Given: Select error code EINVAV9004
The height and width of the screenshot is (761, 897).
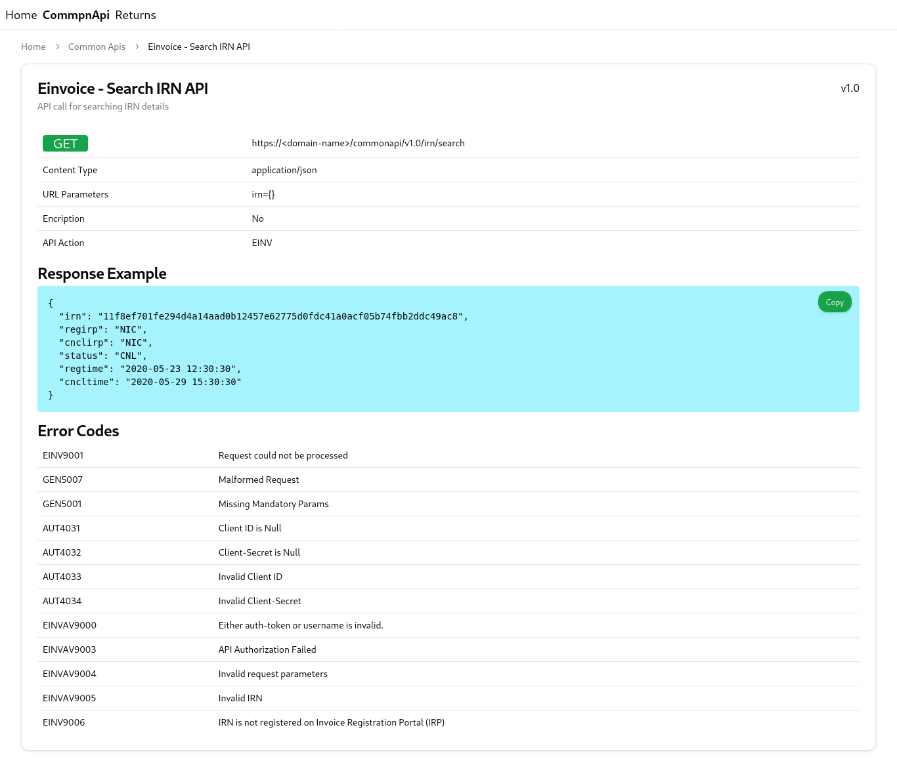Looking at the screenshot, I should tap(69, 674).
